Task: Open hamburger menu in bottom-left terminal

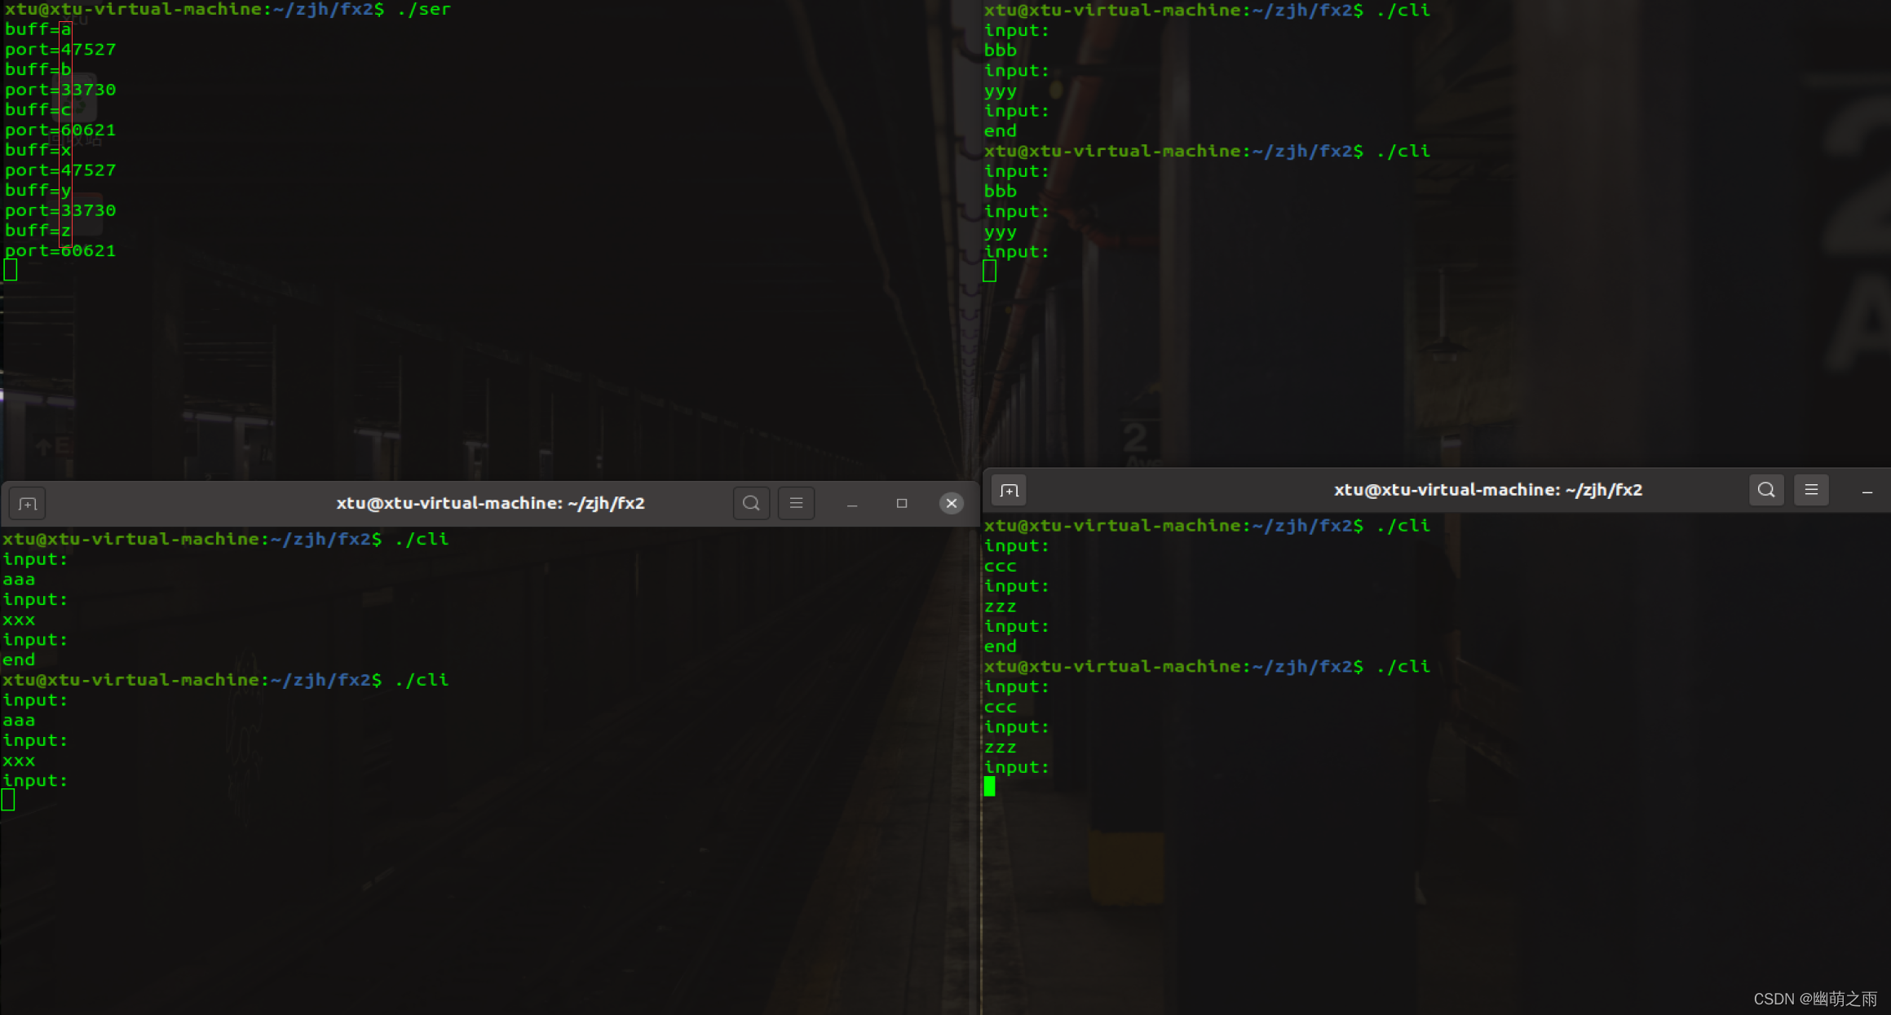Action: (796, 503)
